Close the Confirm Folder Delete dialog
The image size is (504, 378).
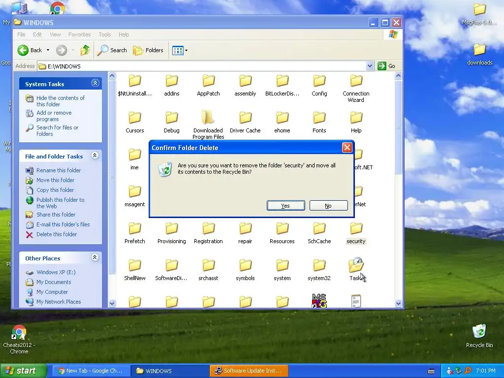pyautogui.click(x=347, y=148)
